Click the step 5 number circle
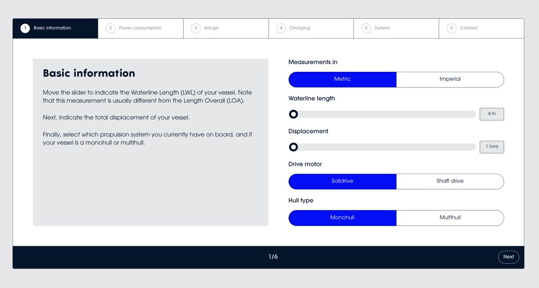This screenshot has height=288, width=539. pyautogui.click(x=366, y=28)
